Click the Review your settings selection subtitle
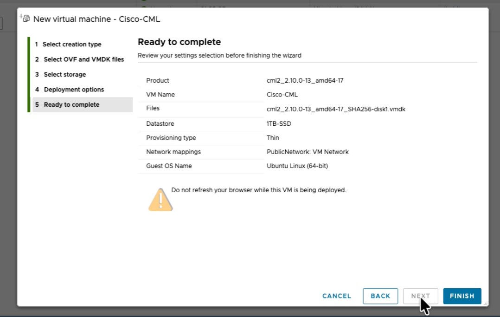 (219, 55)
